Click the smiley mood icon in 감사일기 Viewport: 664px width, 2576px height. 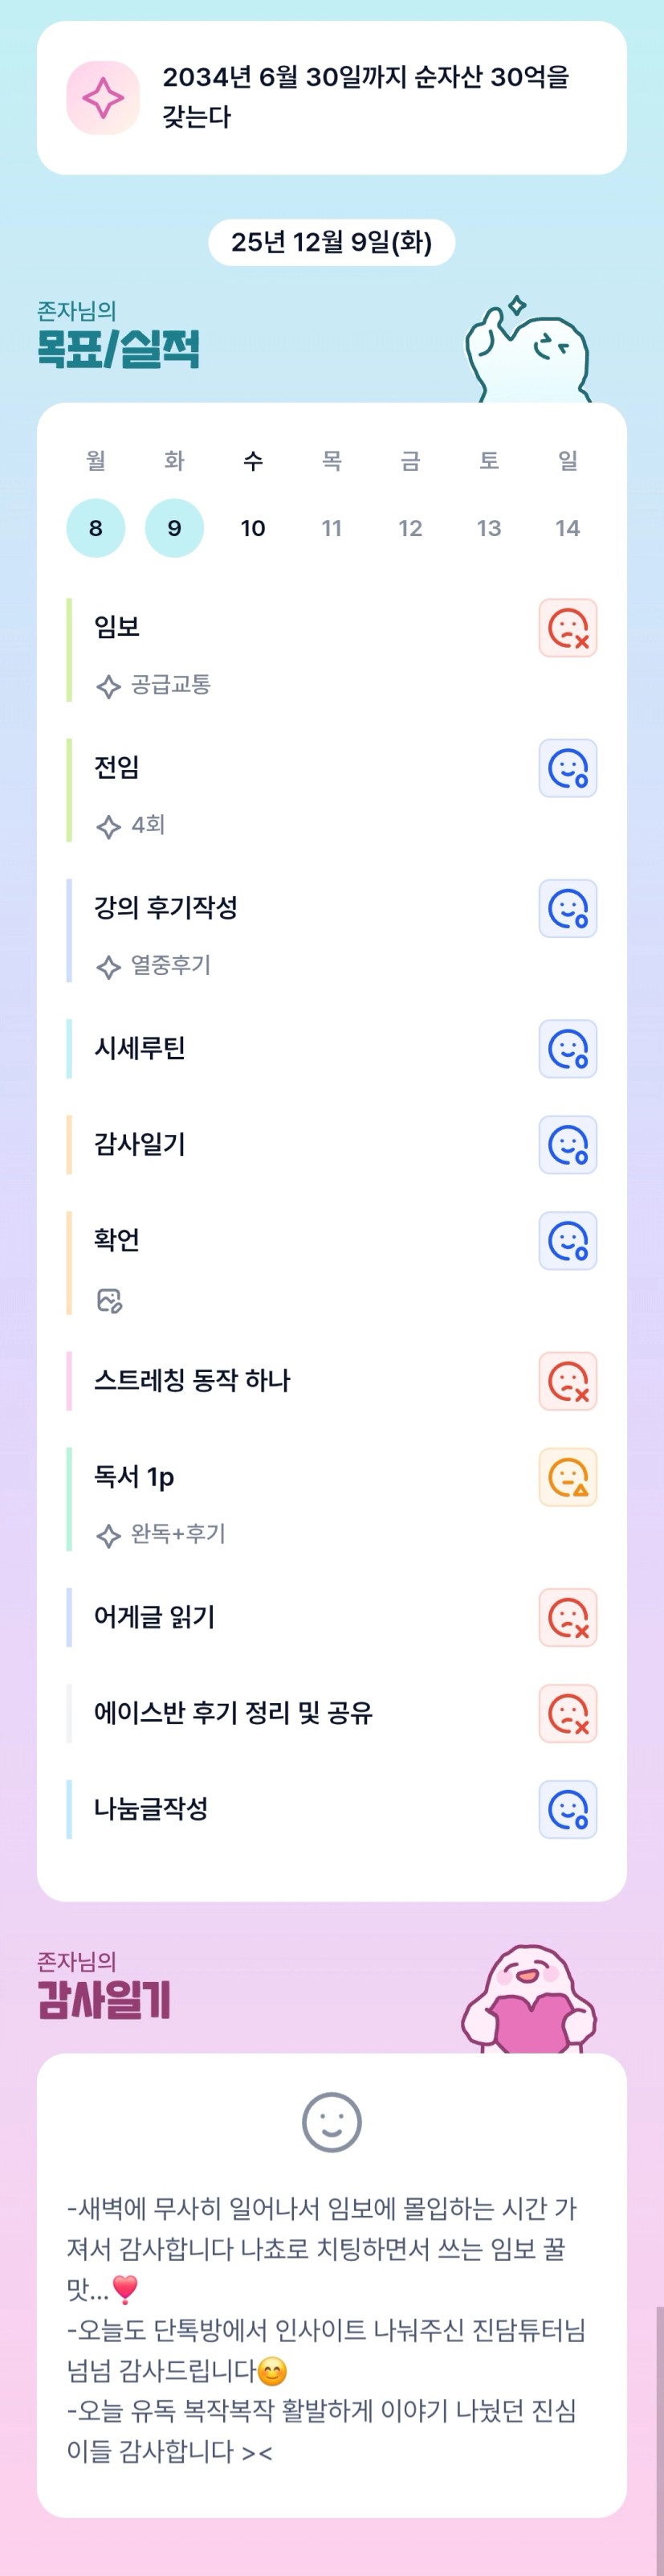[332, 2121]
